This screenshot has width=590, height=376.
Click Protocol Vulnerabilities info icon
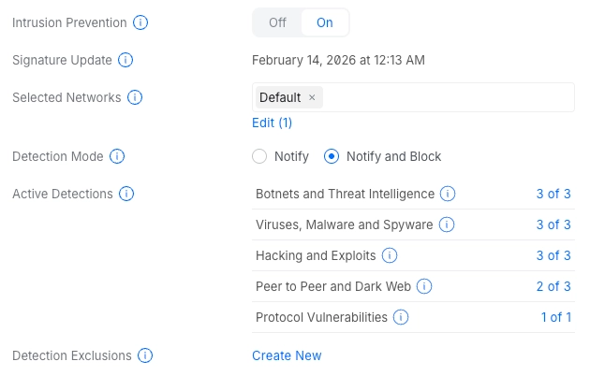click(401, 317)
